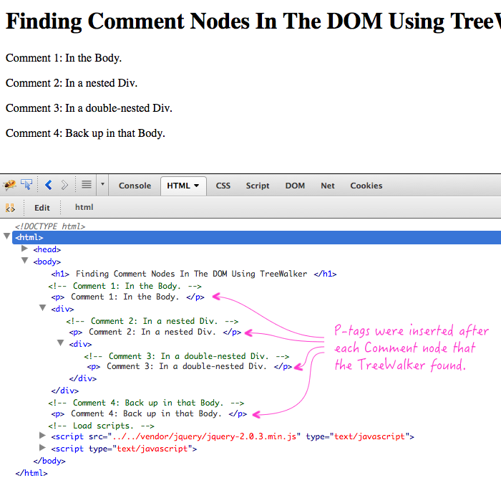
Task: Collapse the outer div node
Action: (x=42, y=307)
